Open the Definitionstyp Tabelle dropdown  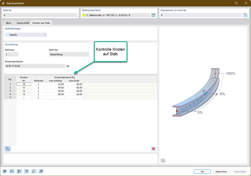tap(26, 35)
